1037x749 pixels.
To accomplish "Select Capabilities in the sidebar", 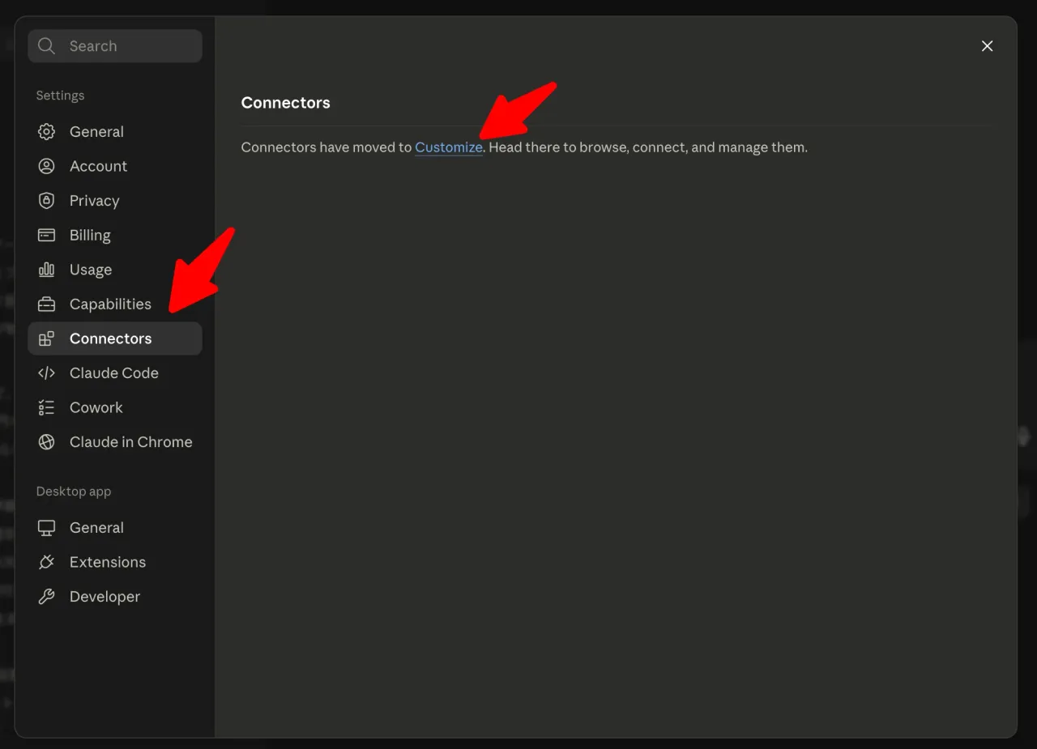I will 115,304.
